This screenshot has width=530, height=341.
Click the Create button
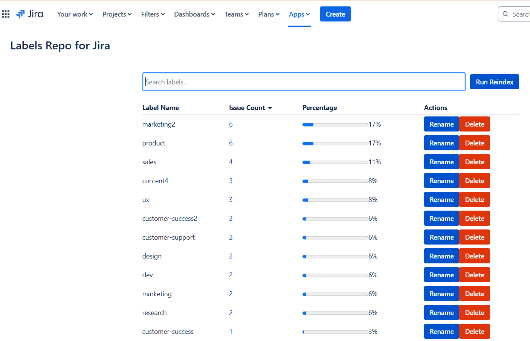(335, 14)
